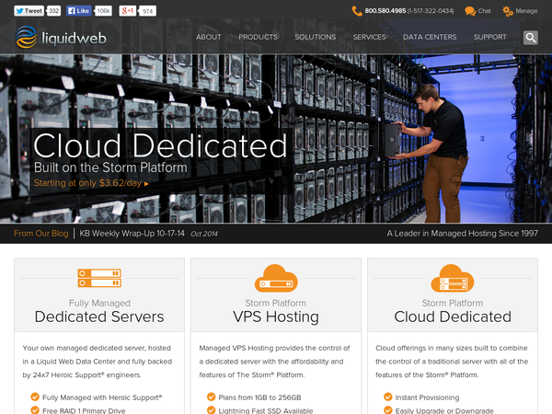Click the orange chat bubbles icon
The width and height of the screenshot is (552, 414).
point(470,11)
